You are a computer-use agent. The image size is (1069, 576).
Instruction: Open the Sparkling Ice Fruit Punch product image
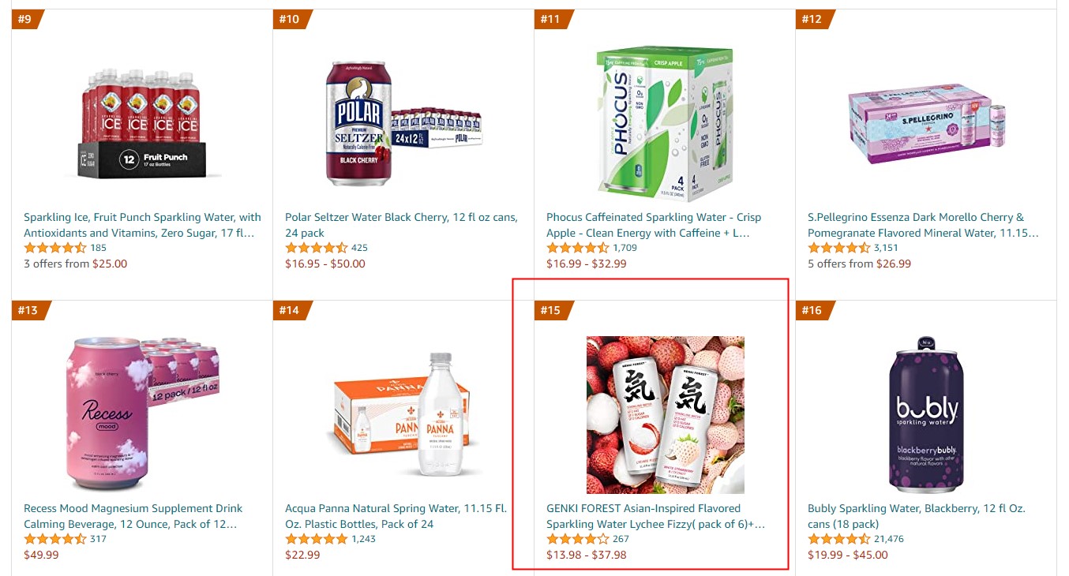(142, 124)
